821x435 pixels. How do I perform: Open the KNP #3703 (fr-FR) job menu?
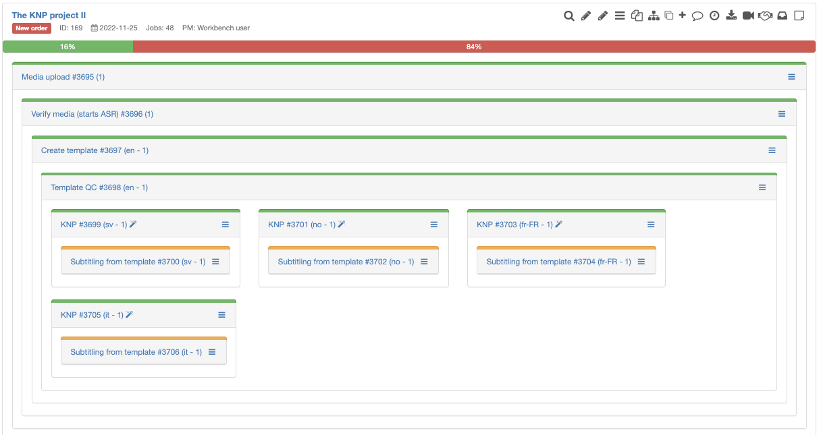pos(651,225)
